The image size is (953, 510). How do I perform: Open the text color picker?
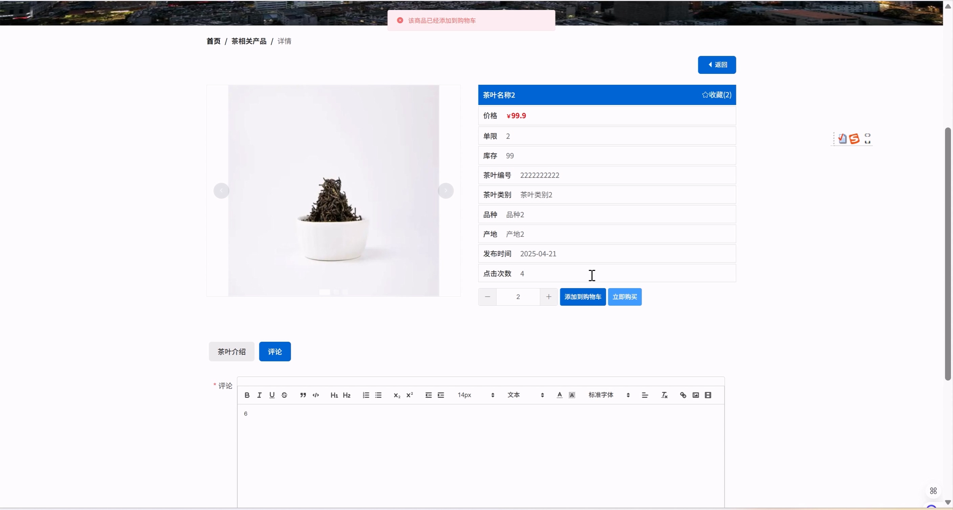pos(559,395)
